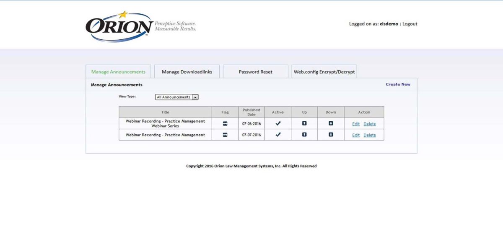Click the Down arrow for the 07-07-2016 announcement
The image size is (503, 251).
pos(331,135)
